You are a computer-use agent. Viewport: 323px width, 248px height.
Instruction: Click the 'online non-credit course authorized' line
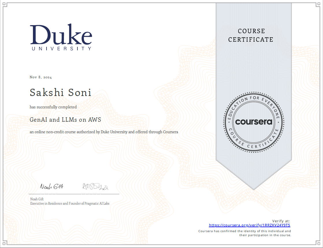pyautogui.click(x=104, y=132)
